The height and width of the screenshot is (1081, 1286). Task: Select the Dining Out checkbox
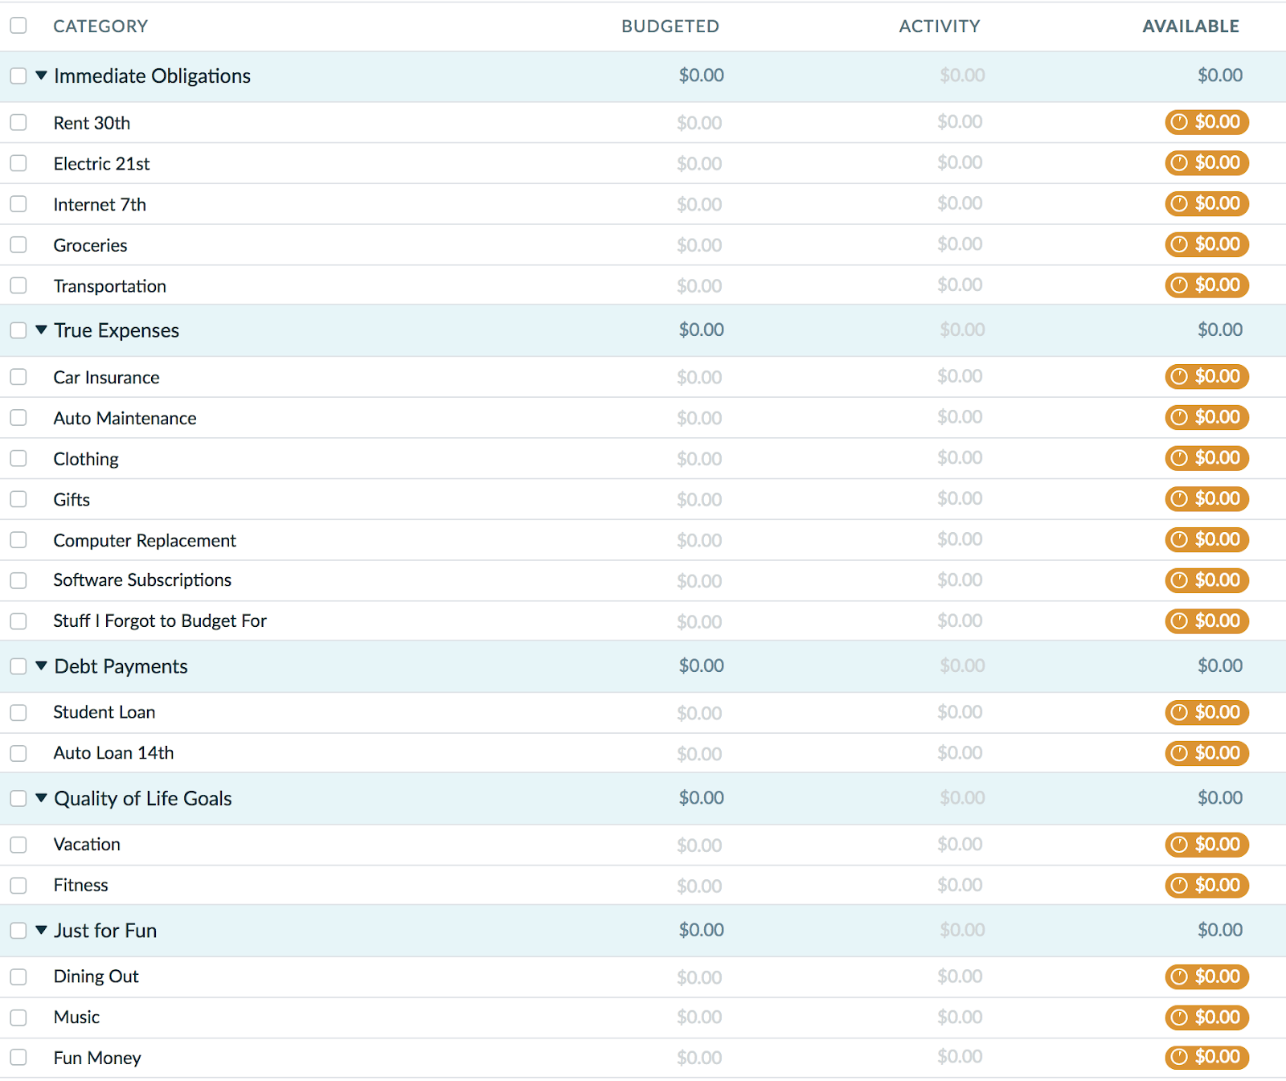18,977
